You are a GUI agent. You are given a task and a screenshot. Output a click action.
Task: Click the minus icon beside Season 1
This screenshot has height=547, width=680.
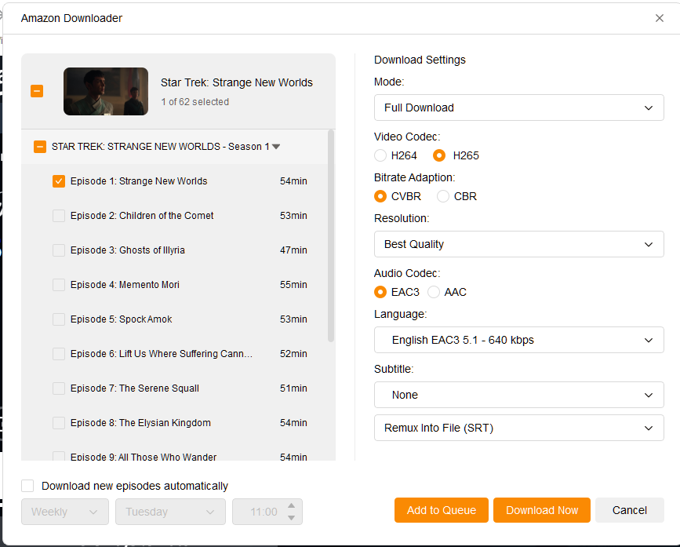[40, 147]
